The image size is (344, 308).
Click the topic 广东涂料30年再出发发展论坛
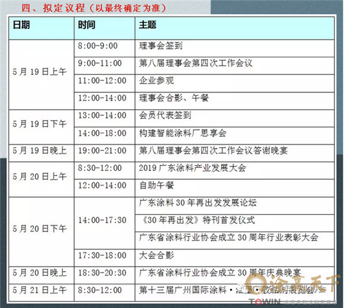(197, 203)
